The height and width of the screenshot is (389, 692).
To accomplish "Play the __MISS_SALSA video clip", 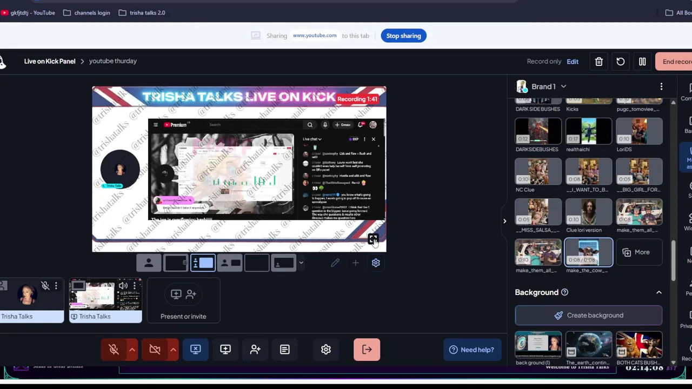I will pyautogui.click(x=538, y=212).
